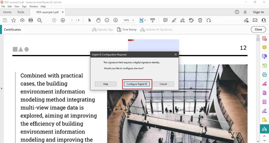Click Digitally Sign in Certificates bar

point(103,30)
